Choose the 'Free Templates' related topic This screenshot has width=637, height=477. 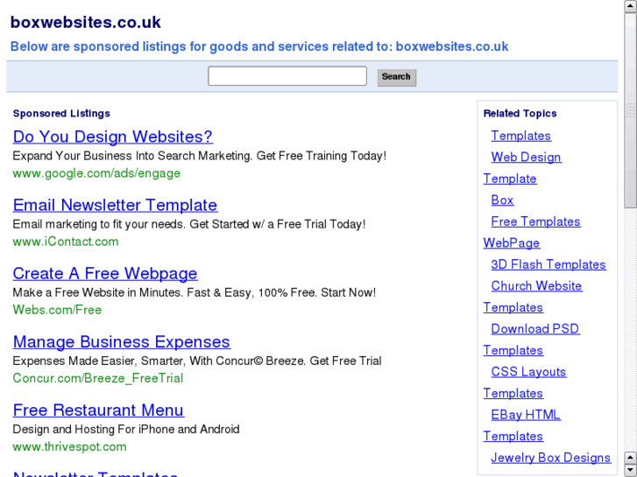pyautogui.click(x=535, y=221)
